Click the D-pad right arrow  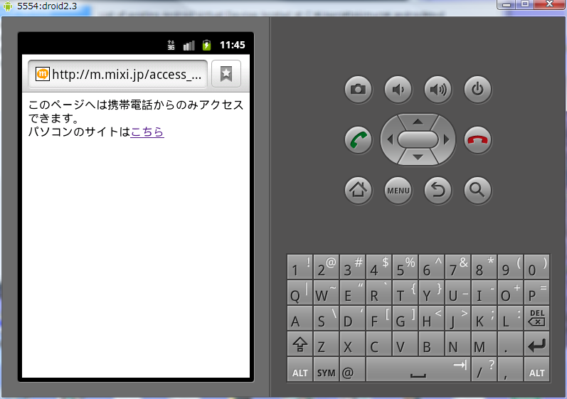click(x=446, y=139)
